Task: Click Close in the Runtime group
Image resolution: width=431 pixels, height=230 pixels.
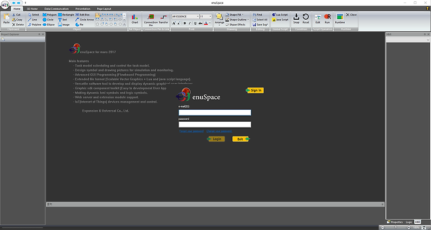Action: tap(351, 14)
